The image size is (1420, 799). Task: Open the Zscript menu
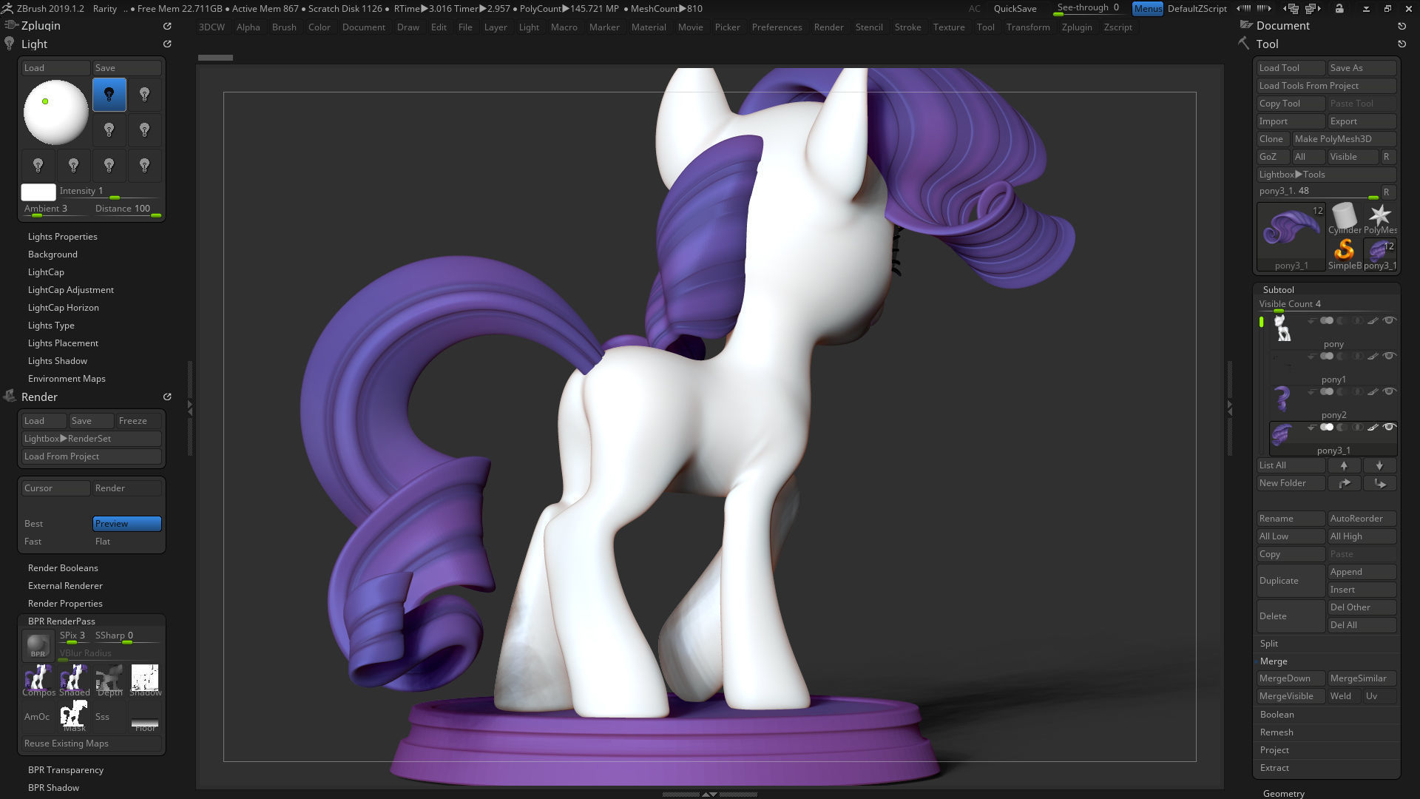click(x=1118, y=27)
